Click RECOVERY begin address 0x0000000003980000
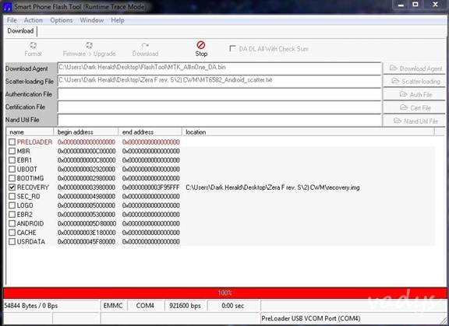Viewport: 449px width, 326px height. [x=87, y=188]
